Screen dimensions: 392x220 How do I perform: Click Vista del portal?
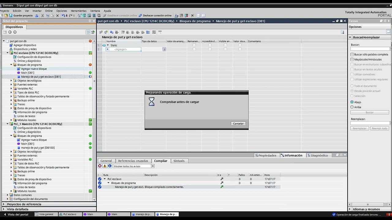tap(18, 214)
